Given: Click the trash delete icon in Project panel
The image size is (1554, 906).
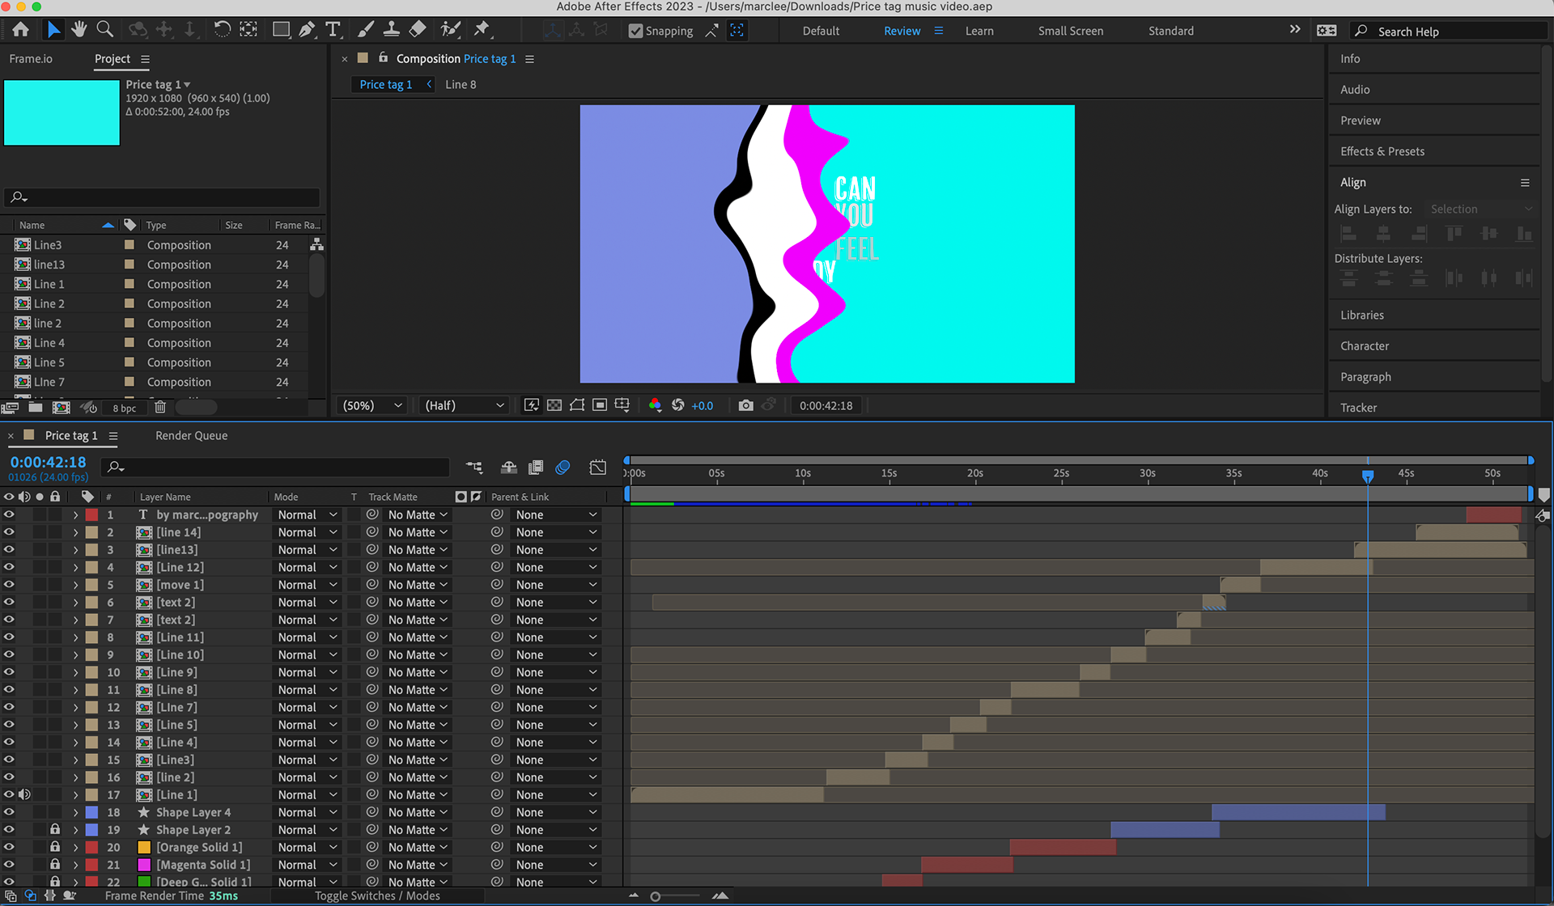Looking at the screenshot, I should [160, 408].
